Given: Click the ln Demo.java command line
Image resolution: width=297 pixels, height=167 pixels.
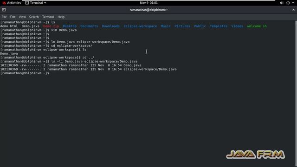Looking at the screenshot, I should click(x=90, y=42).
